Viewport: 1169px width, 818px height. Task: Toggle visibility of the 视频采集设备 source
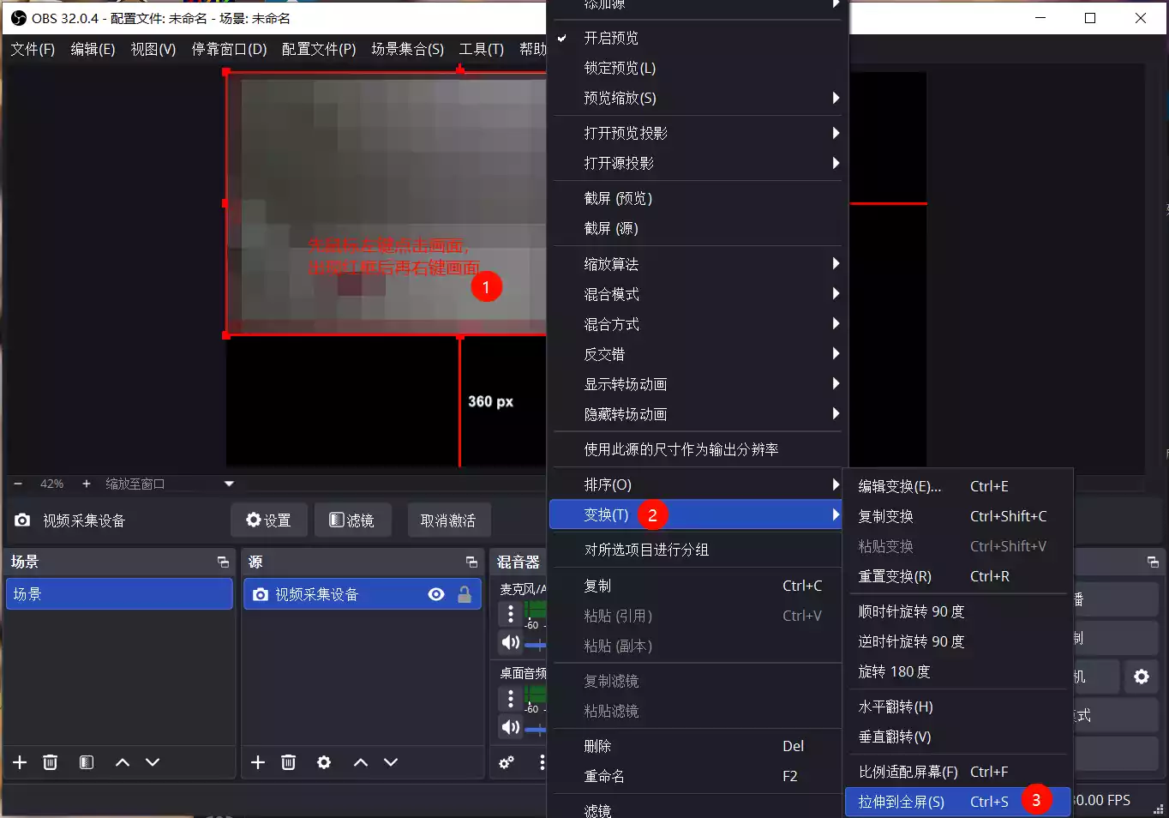coord(436,593)
